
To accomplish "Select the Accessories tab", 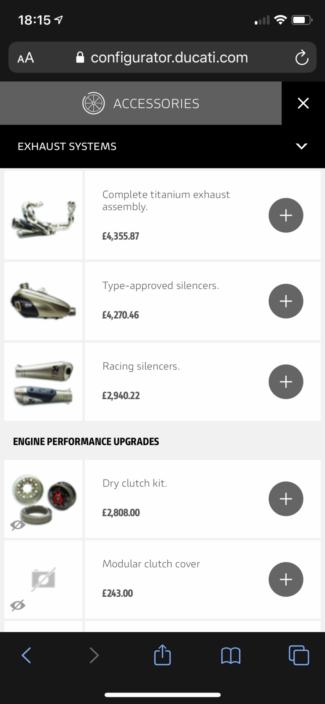I will (x=141, y=103).
